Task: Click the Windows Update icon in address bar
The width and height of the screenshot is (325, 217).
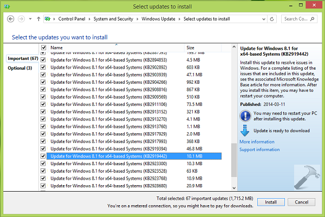Action: tap(48, 19)
